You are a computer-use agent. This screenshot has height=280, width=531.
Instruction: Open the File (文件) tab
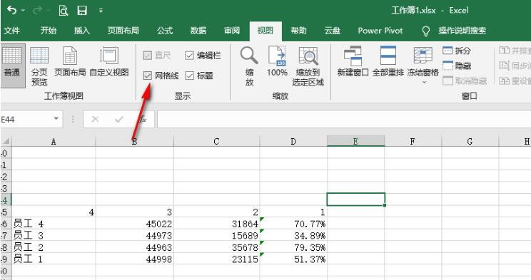[x=12, y=31]
